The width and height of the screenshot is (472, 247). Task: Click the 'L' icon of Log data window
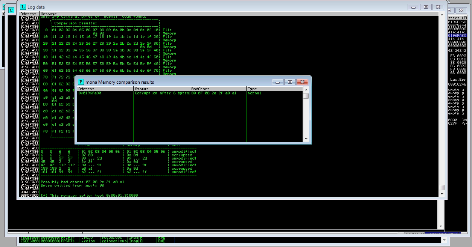point(23,7)
